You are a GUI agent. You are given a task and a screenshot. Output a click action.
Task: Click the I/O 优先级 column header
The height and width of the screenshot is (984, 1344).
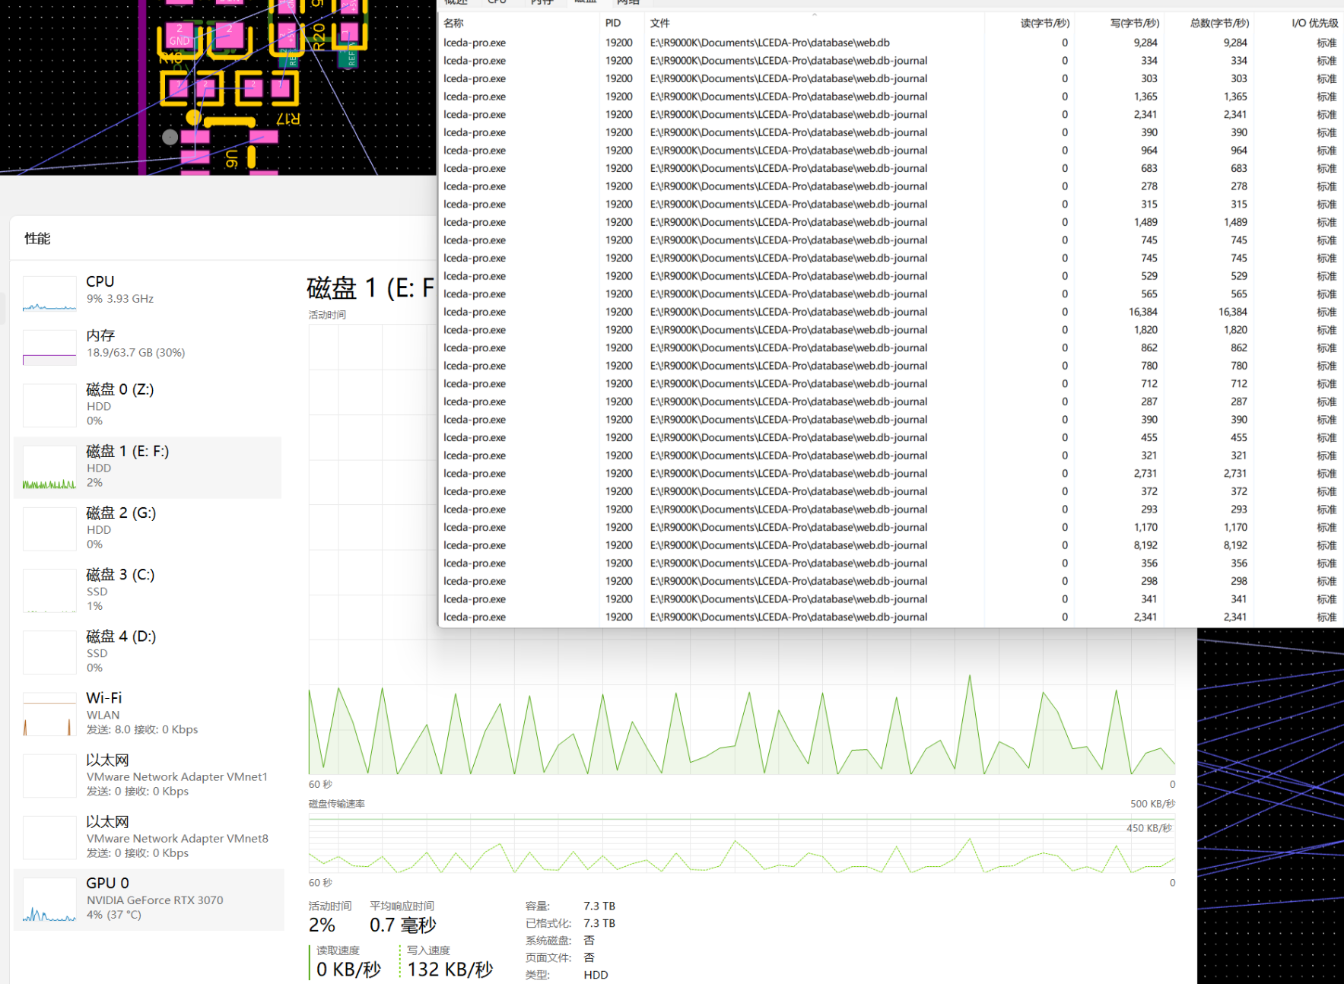click(1314, 24)
